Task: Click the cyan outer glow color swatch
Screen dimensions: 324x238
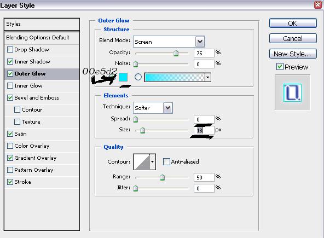Action: click(123, 77)
